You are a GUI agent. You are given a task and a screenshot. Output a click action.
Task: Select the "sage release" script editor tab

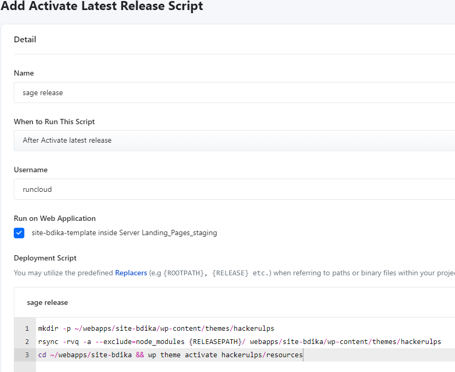[x=48, y=303]
